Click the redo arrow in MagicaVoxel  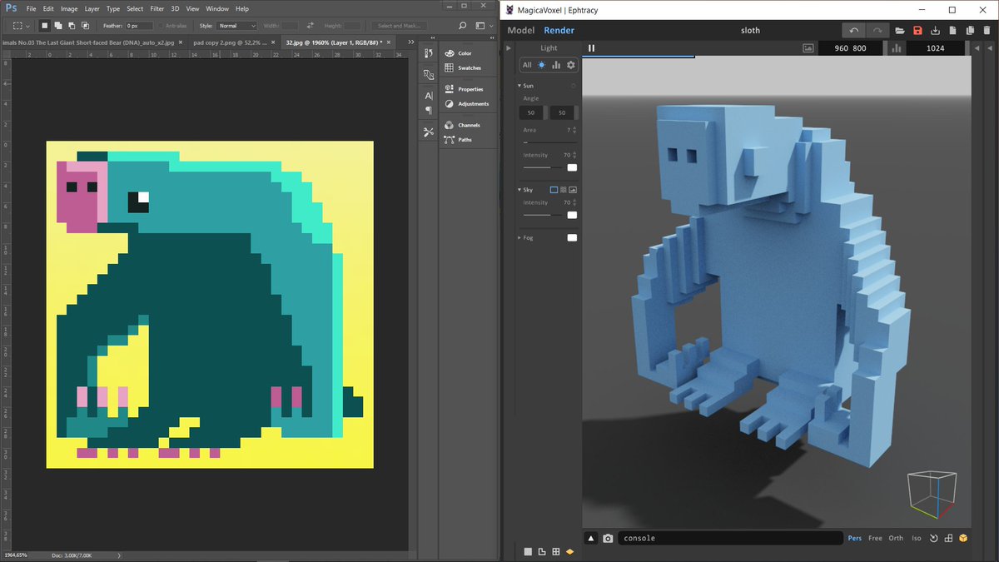877,31
